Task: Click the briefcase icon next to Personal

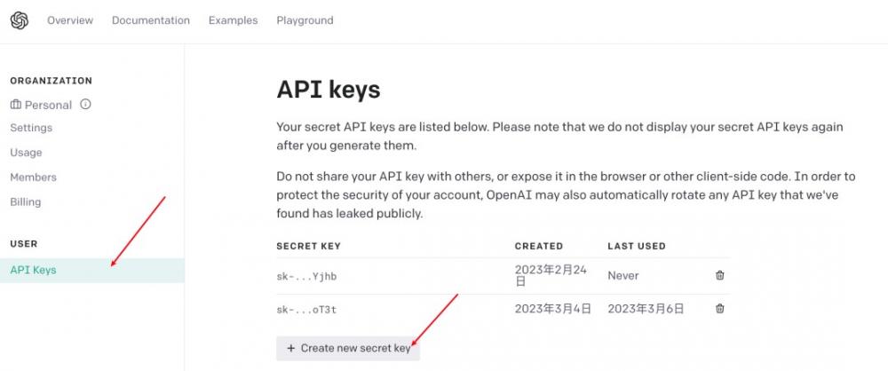Action: tap(16, 105)
